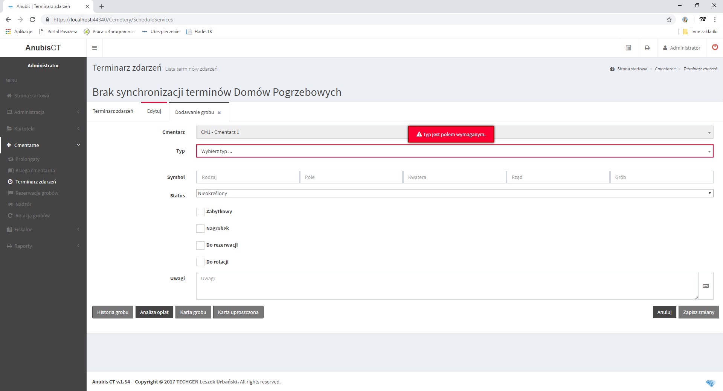723x391 pixels.
Task: Open the Status dropdown
Action: tap(454, 193)
